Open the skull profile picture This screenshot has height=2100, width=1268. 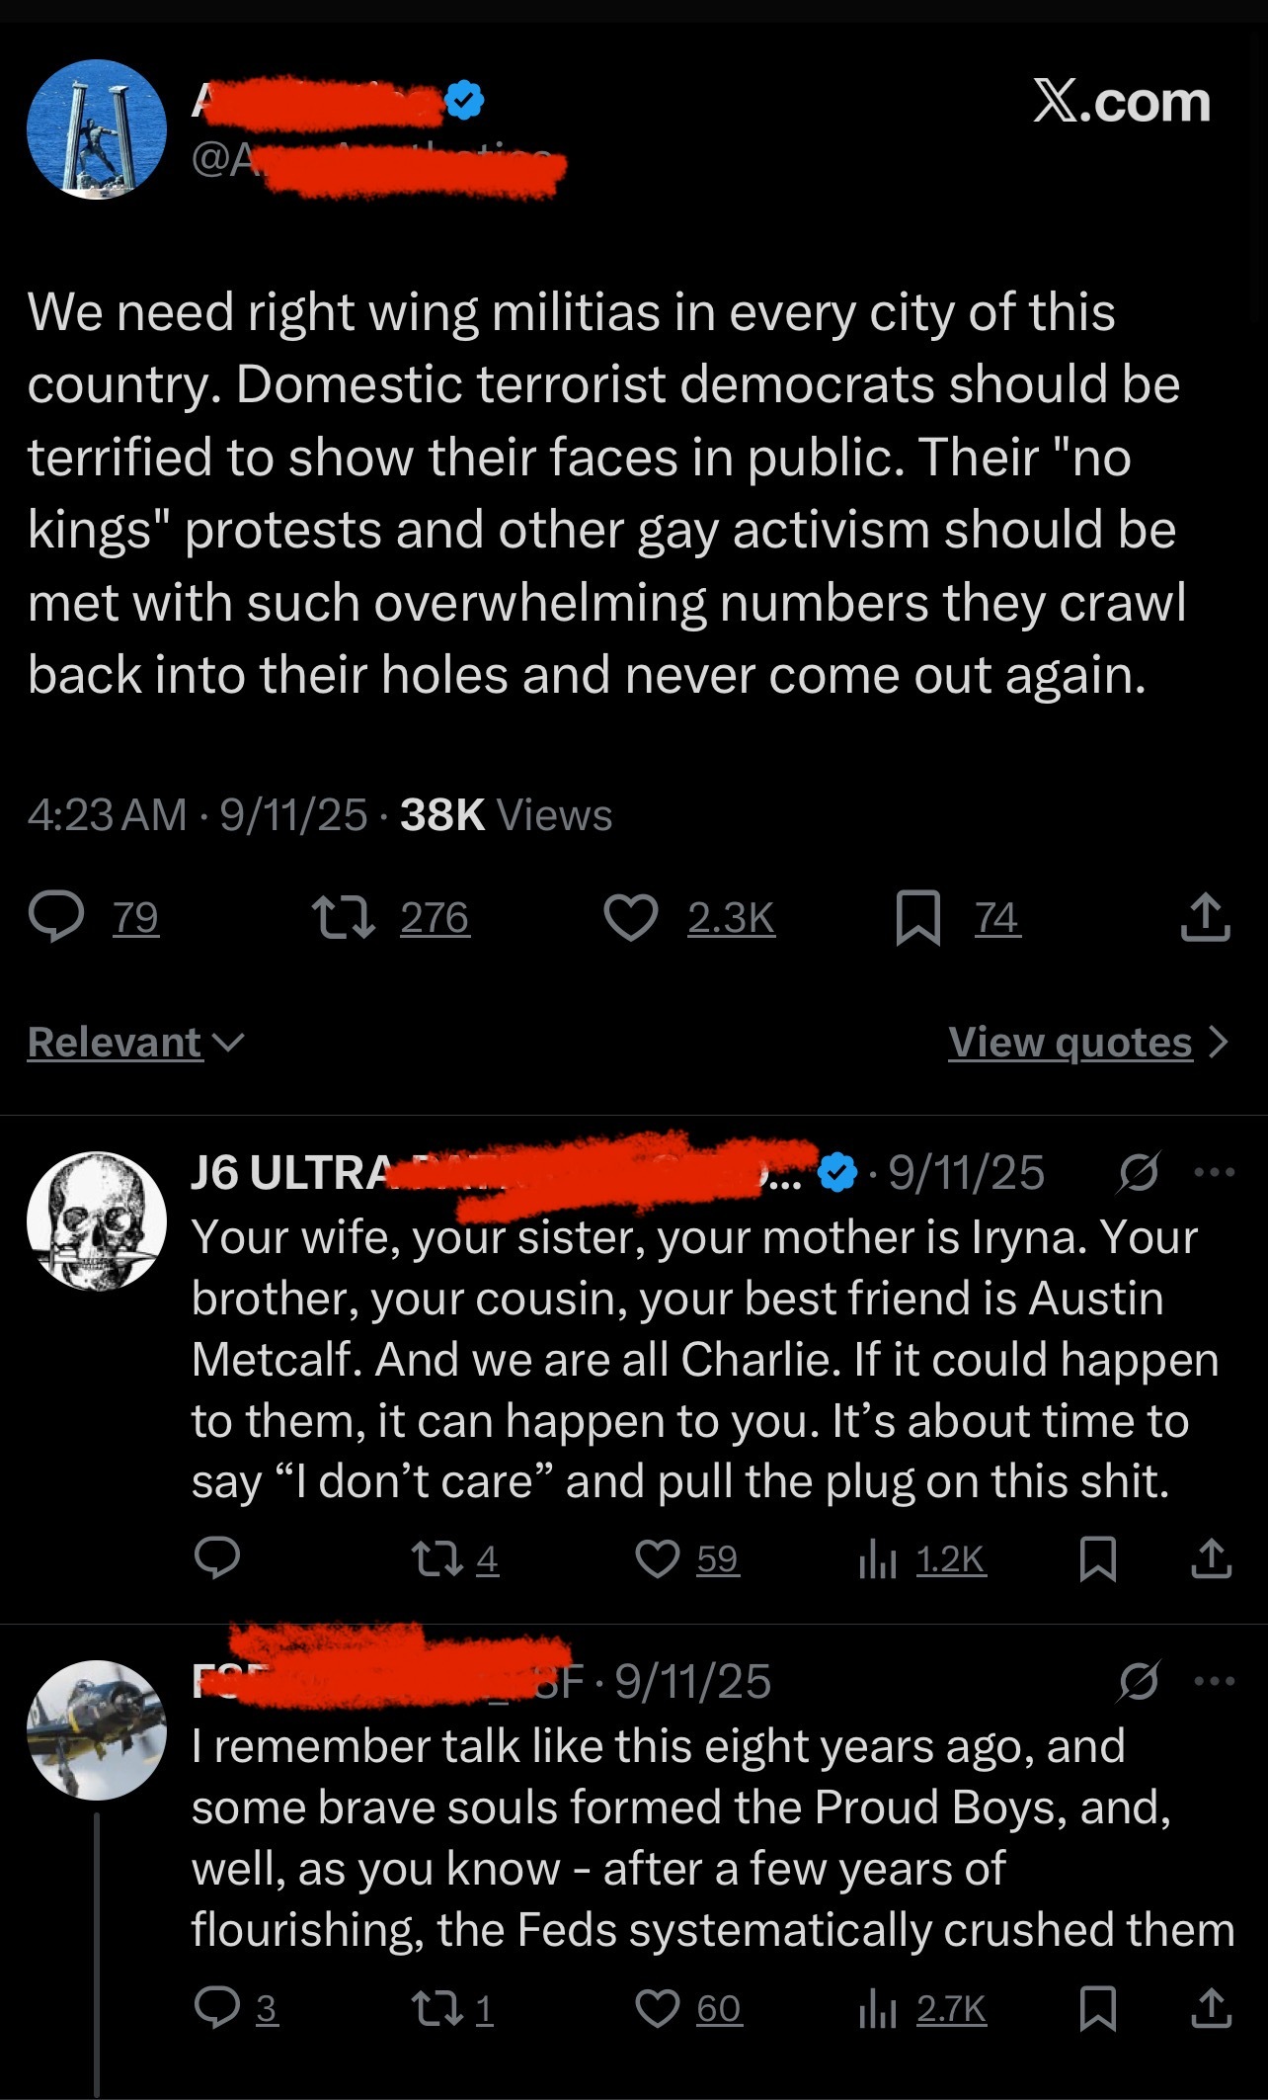point(97,1220)
